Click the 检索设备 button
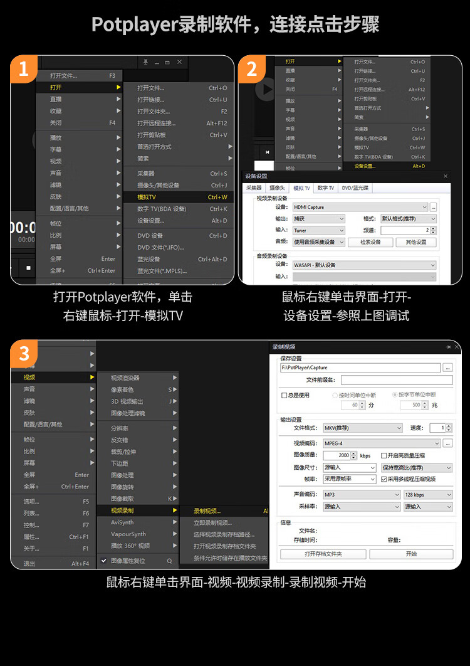The image size is (470, 666). pos(370,242)
